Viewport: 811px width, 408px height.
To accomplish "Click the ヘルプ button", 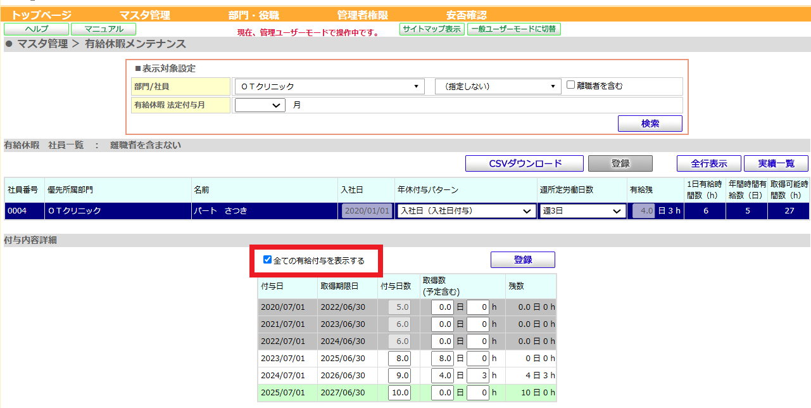I will pos(36,29).
